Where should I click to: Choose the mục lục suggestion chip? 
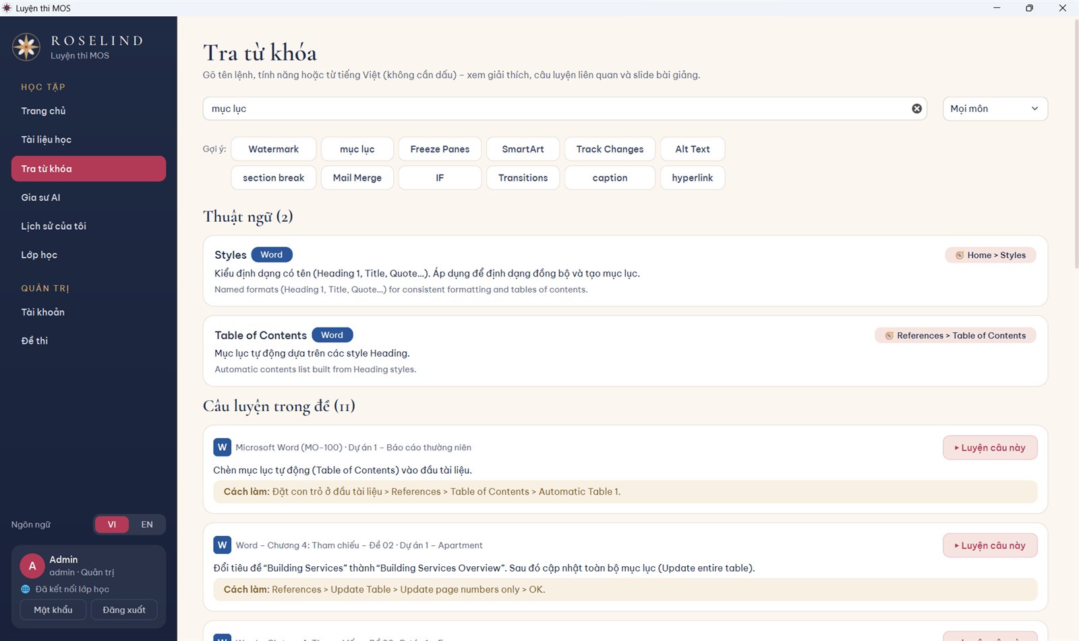[x=357, y=149]
